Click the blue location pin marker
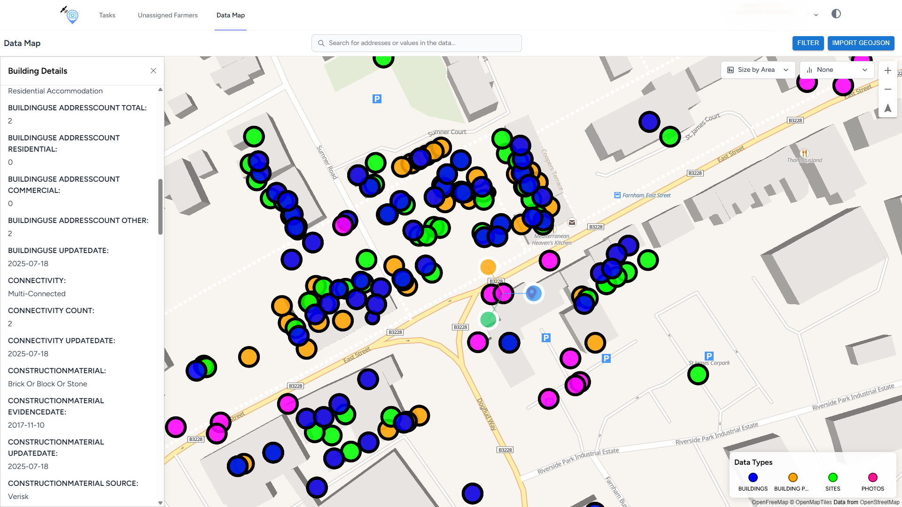The height and width of the screenshot is (507, 902). 533,293
